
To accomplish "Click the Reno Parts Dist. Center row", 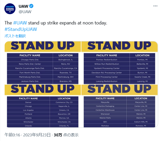I will pyautogui.click(x=43, y=64).
